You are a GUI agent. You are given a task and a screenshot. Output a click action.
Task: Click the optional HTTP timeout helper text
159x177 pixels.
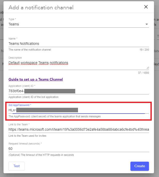click(41, 155)
